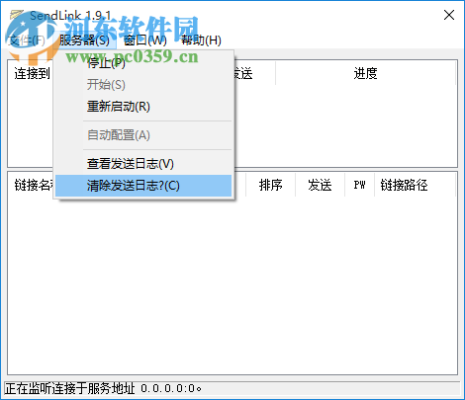Open 查看发送日志(V) to view send log
Image resolution: width=465 pixels, height=400 pixels.
[x=143, y=164]
